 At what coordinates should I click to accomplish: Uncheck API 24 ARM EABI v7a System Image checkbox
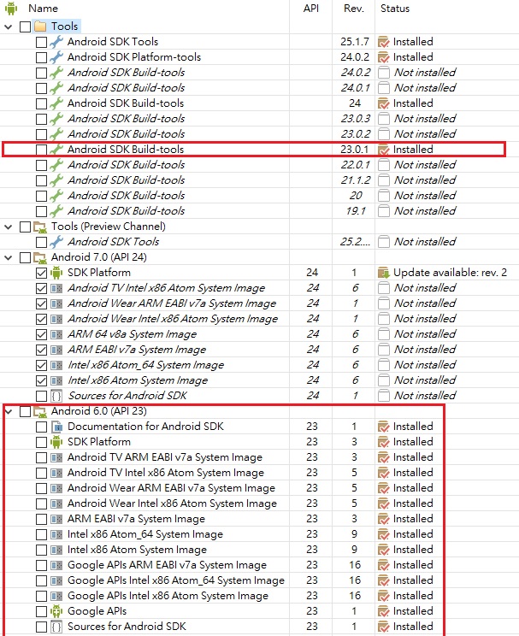click(x=41, y=350)
